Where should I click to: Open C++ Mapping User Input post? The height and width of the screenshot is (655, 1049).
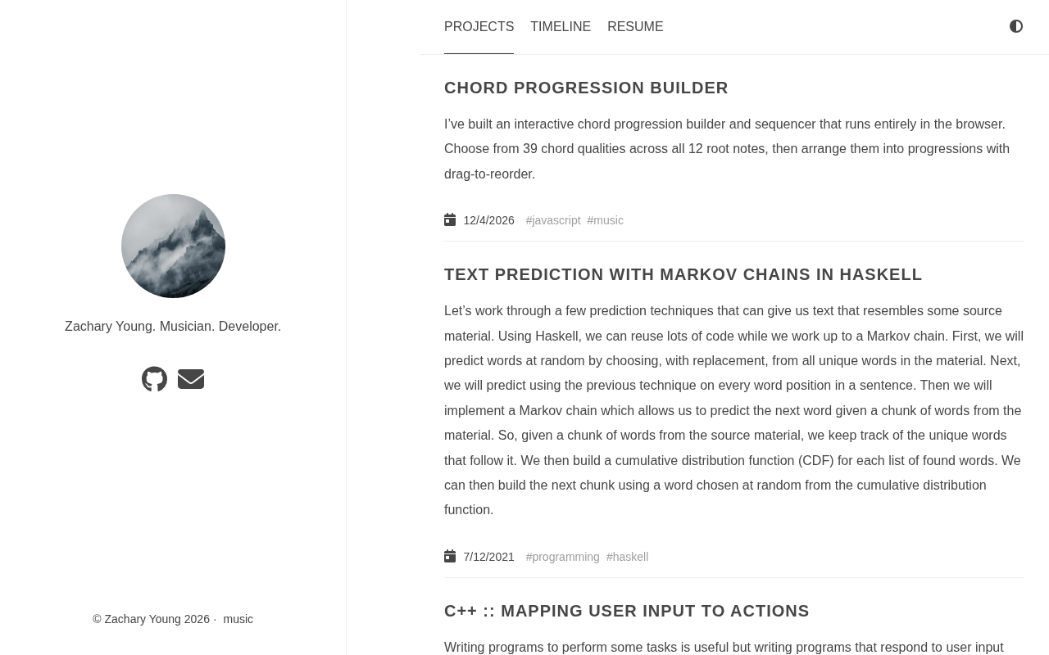626,611
